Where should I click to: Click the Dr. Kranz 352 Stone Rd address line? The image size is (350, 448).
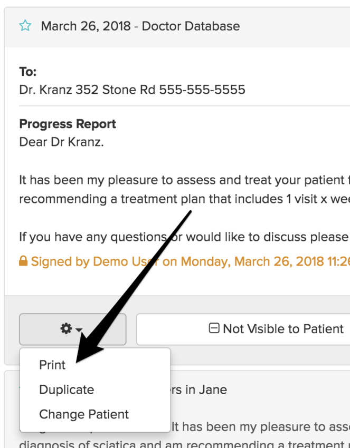coord(132,90)
